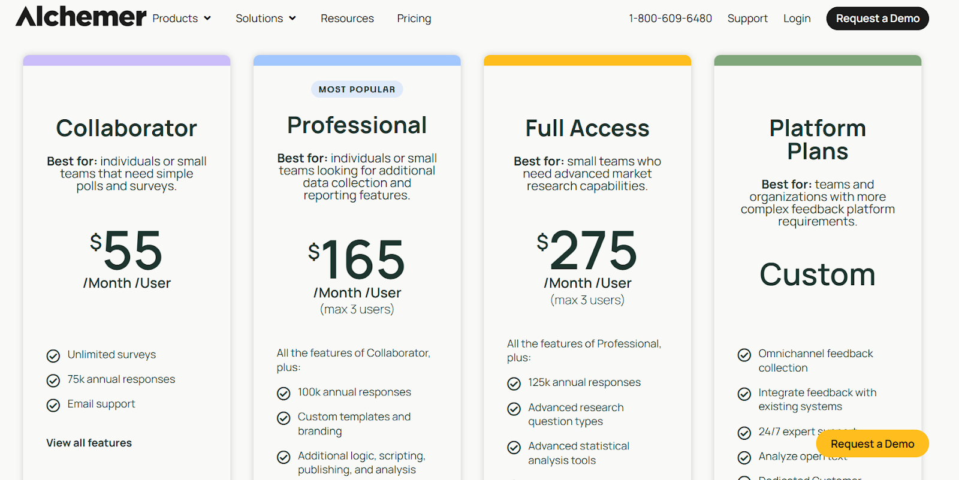
Task: Click checkmark beside Custom templates and branding
Action: pos(284,418)
